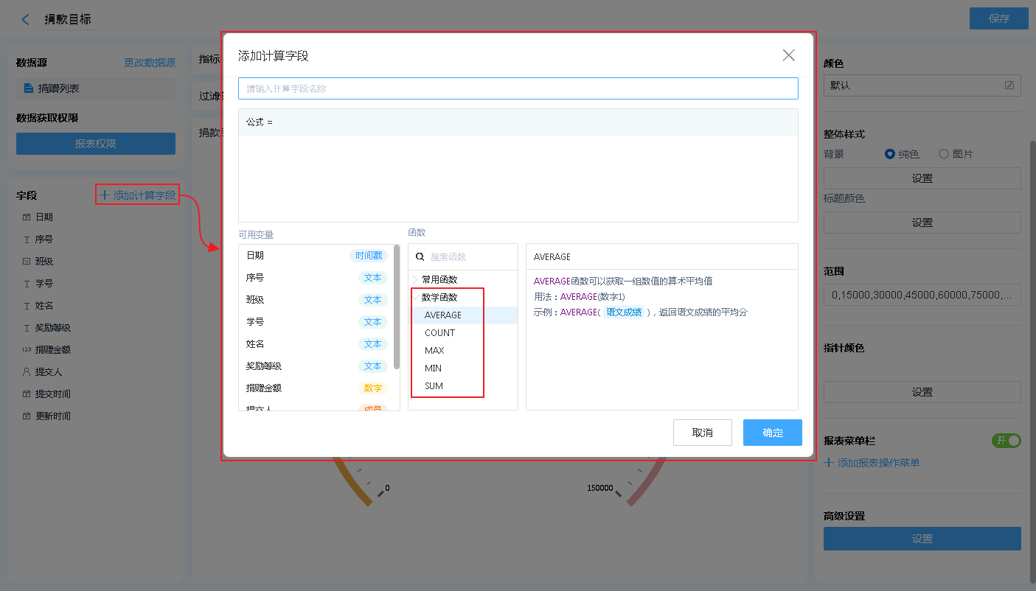Expand the 常用函数 category
This screenshot has width=1036, height=591.
click(416, 280)
